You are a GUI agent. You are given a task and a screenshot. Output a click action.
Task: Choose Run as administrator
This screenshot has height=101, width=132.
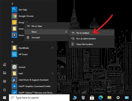click(92, 39)
